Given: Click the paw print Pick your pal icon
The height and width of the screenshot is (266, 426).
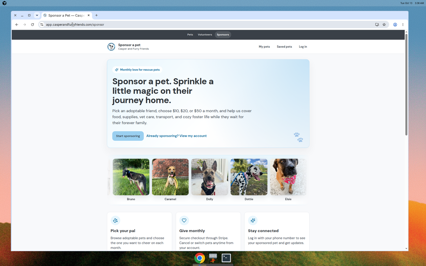Looking at the screenshot, I should coord(115,220).
